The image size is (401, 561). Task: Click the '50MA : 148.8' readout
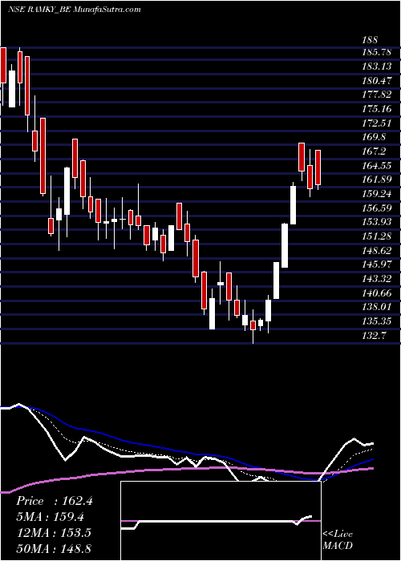(x=54, y=548)
